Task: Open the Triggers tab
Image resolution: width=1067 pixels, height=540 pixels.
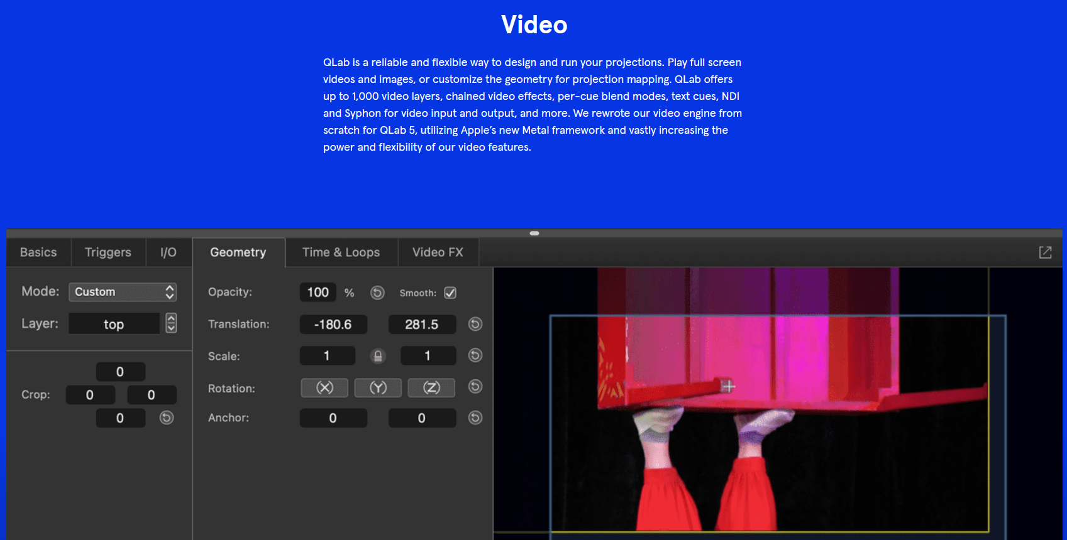Action: (x=108, y=252)
